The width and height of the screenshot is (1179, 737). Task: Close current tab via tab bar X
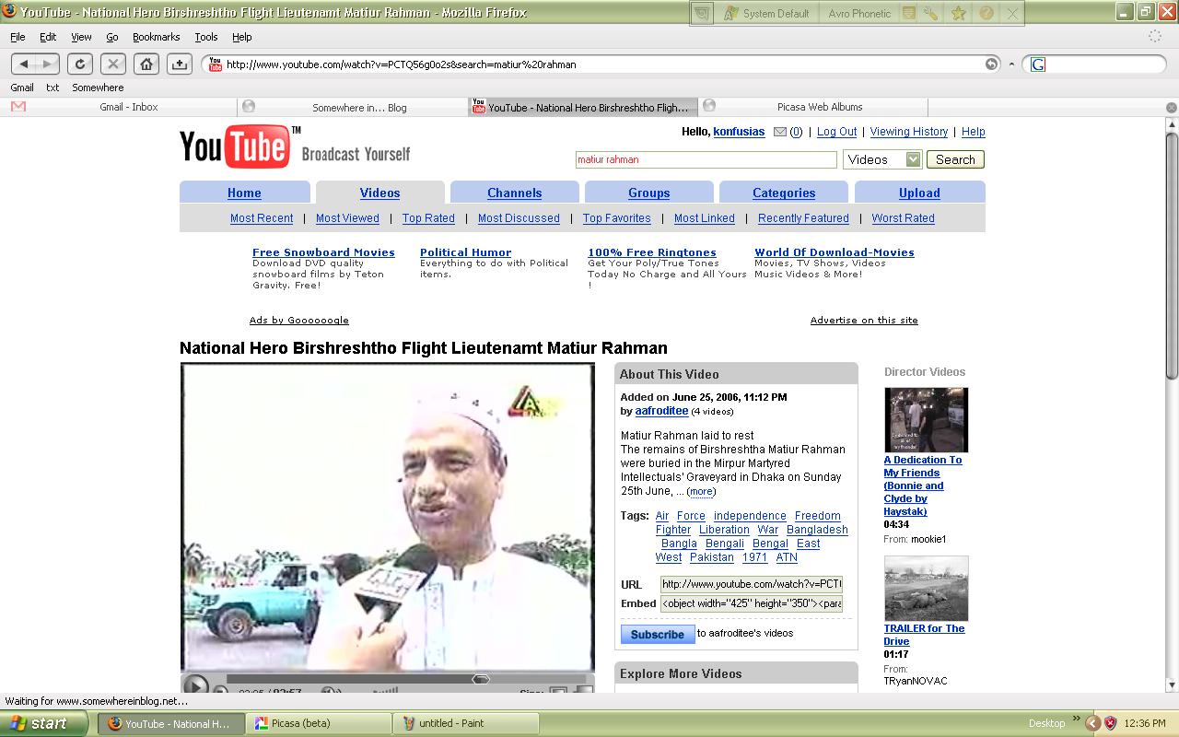click(1171, 108)
